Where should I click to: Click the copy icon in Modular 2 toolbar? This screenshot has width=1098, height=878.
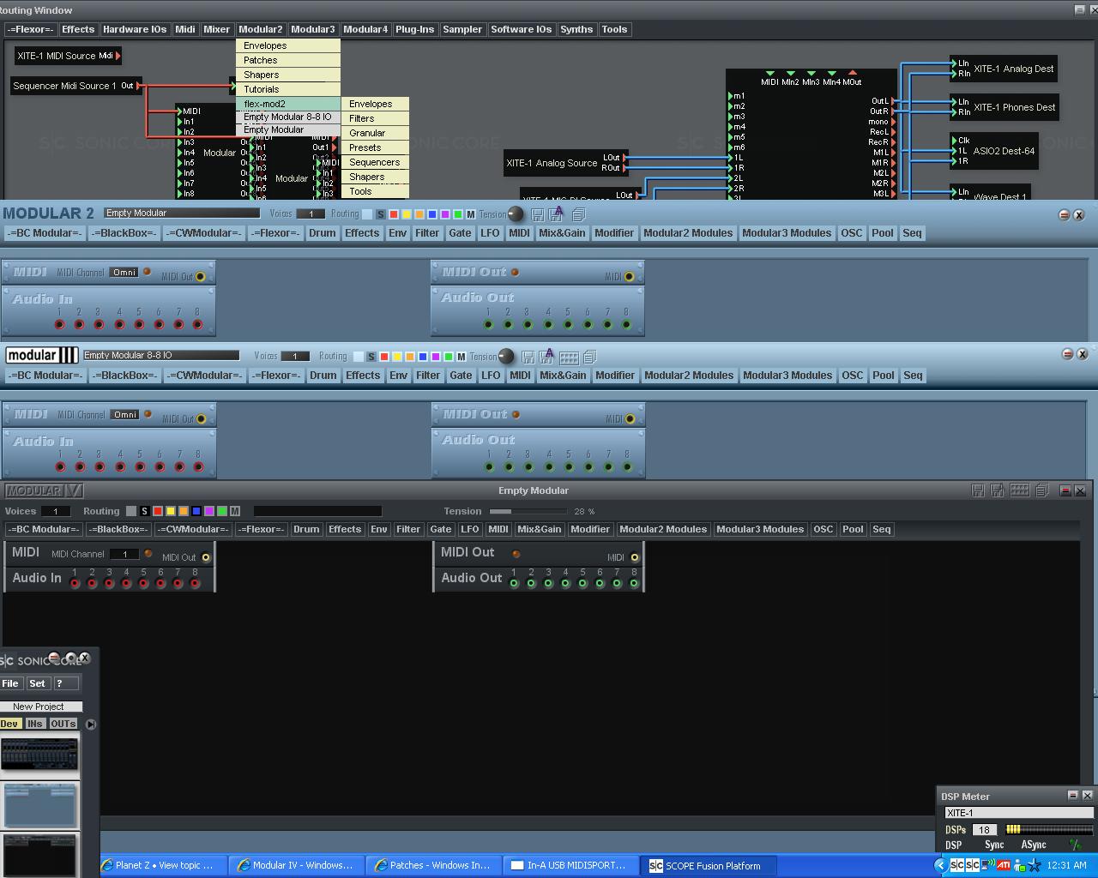[x=578, y=214]
